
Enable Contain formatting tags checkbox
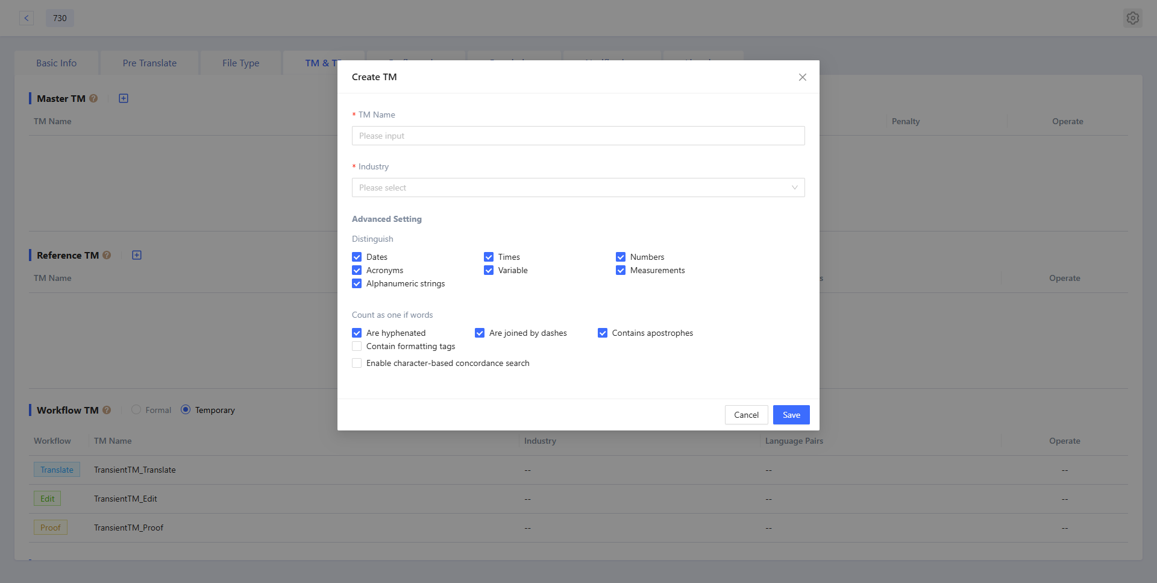click(x=357, y=346)
